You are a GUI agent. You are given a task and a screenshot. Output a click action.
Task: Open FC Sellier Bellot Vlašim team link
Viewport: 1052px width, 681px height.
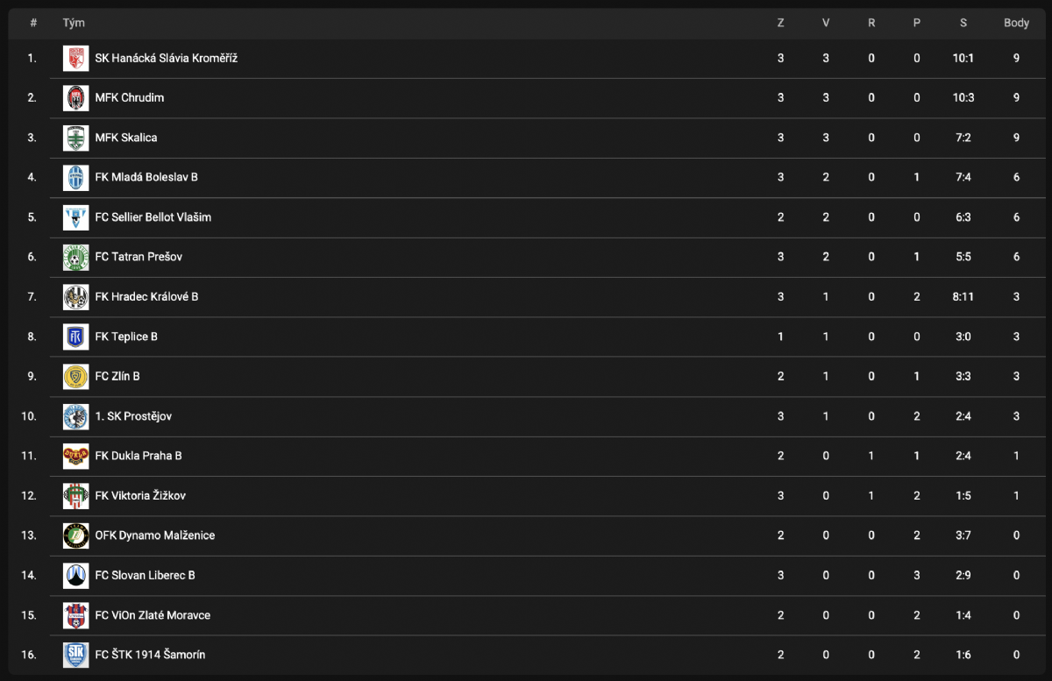coord(153,217)
